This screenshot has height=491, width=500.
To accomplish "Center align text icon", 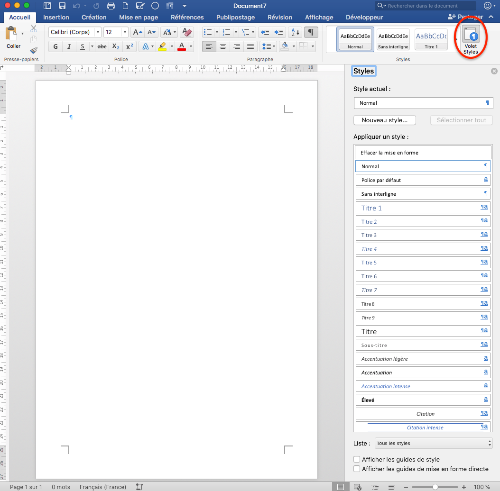I will click(223, 46).
